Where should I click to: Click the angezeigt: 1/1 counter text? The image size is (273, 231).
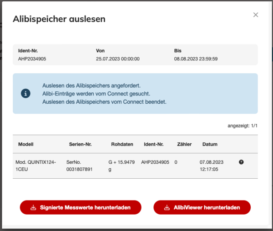coord(243,126)
